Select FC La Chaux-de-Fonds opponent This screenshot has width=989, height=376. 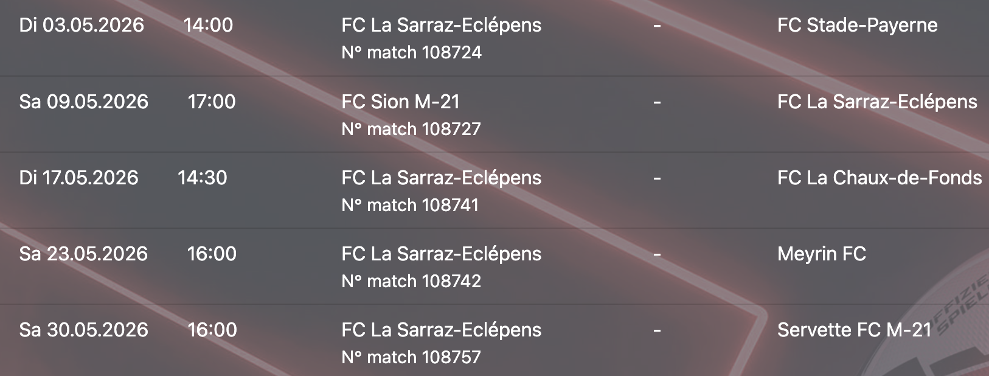tap(879, 178)
